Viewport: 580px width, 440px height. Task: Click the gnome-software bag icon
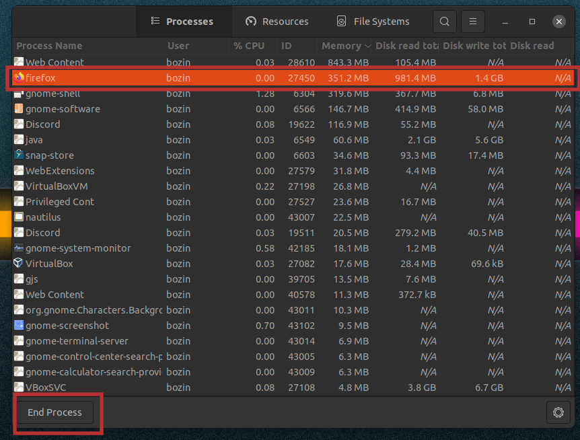[19, 109]
